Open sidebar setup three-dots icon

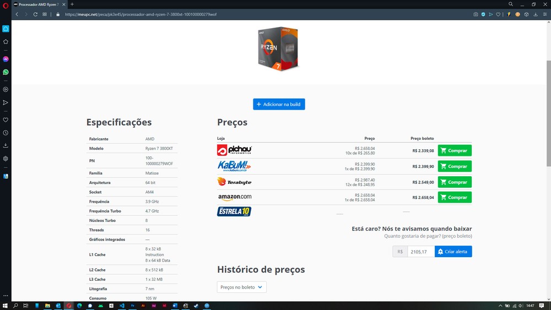tap(6, 296)
